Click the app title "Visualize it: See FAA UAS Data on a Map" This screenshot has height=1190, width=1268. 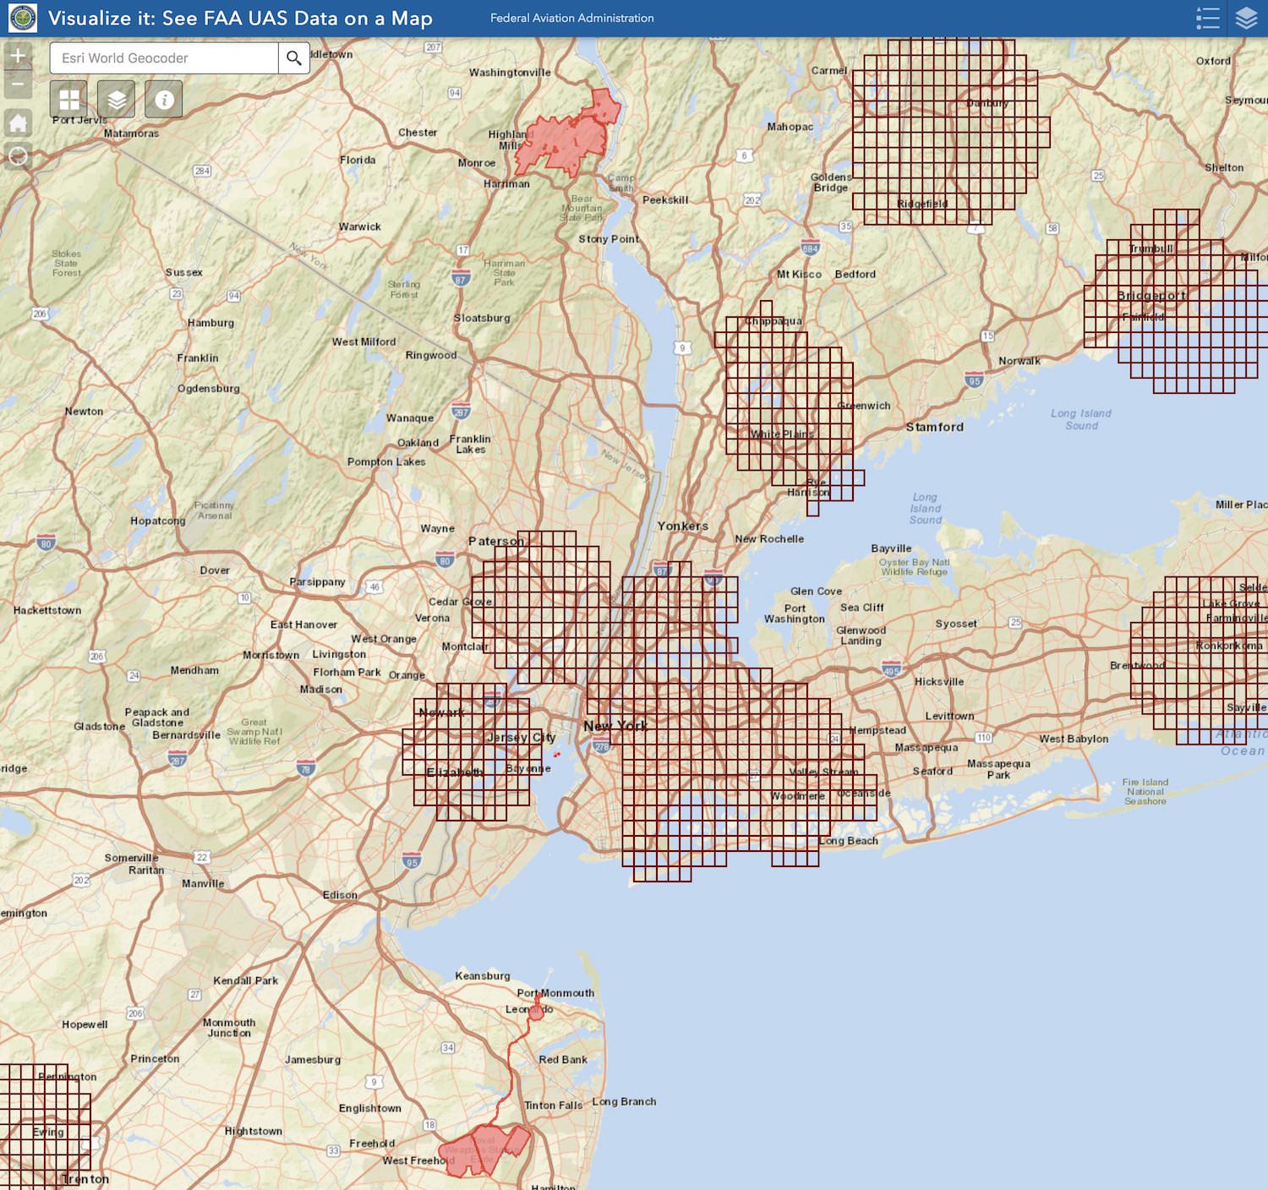click(240, 18)
